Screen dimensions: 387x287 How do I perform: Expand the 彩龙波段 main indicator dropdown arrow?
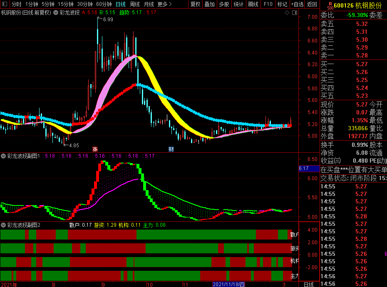coord(56,13)
